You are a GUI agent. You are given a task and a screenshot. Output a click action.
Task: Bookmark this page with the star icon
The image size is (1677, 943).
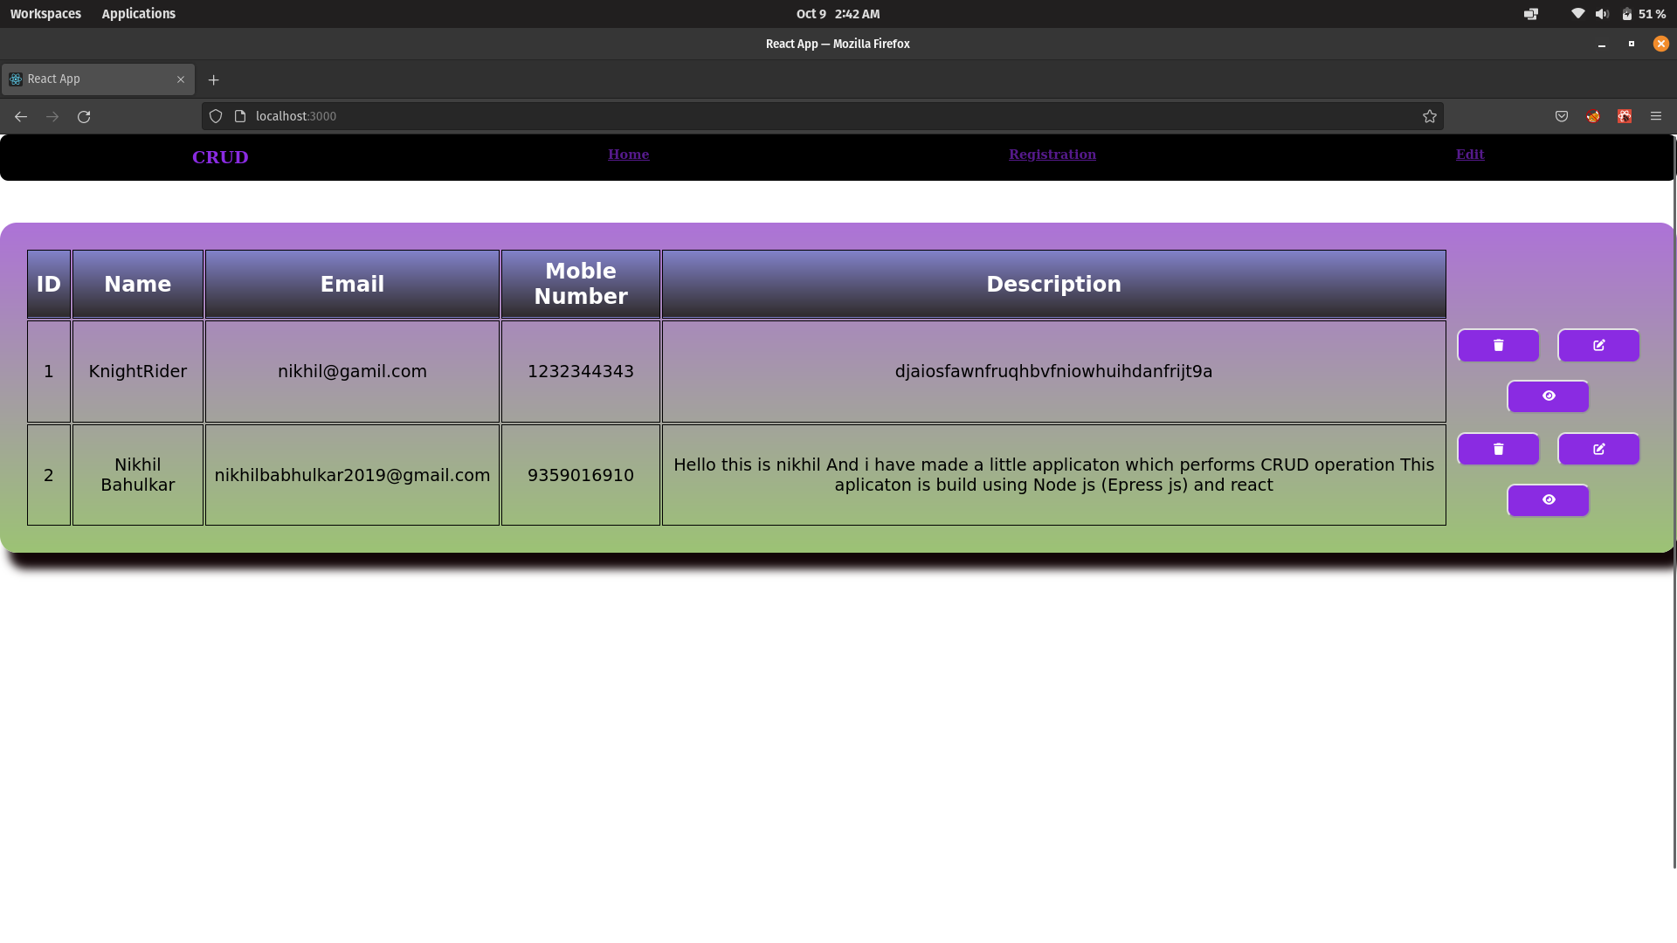(x=1429, y=116)
